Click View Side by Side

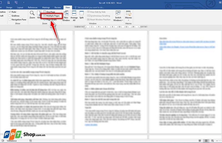pyautogui.click(x=96, y=12)
